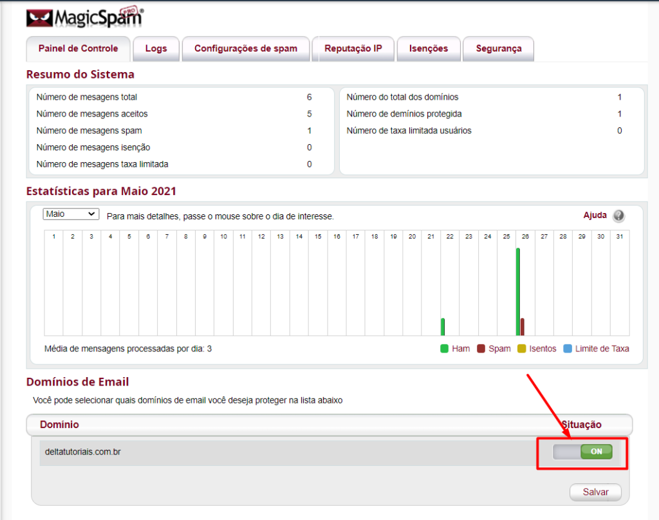Click the green Ham legend square
This screenshot has width=659, height=520.
pyautogui.click(x=444, y=349)
